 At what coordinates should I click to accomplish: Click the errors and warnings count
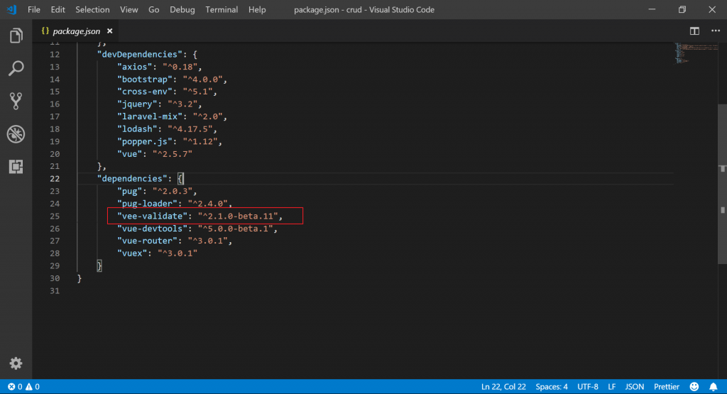[x=23, y=387]
